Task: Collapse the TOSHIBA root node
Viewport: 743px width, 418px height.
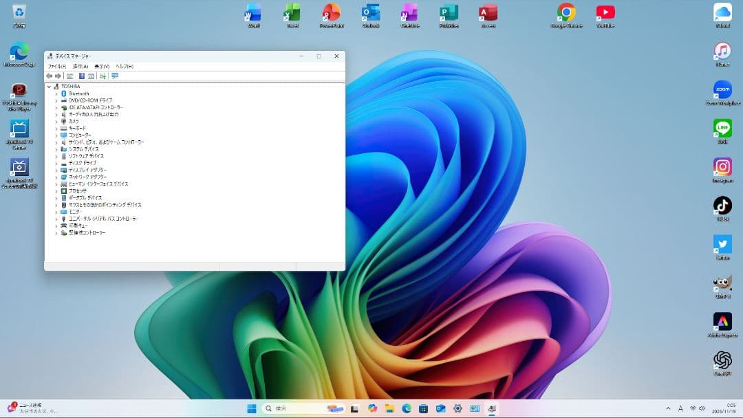Action: (48, 87)
